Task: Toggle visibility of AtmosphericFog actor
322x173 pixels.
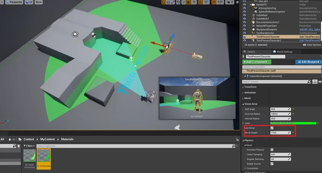Action: [244, 8]
